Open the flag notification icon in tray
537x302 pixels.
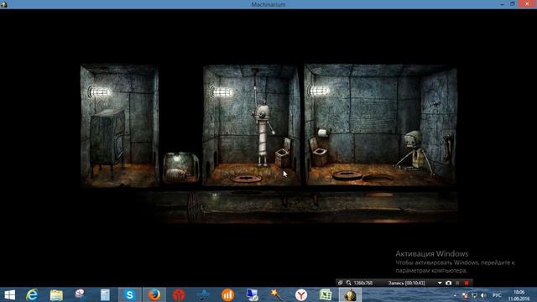[465, 295]
